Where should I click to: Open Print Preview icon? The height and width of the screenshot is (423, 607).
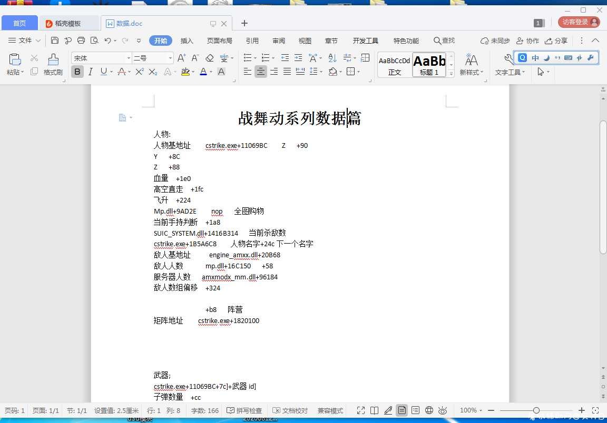[x=94, y=41]
